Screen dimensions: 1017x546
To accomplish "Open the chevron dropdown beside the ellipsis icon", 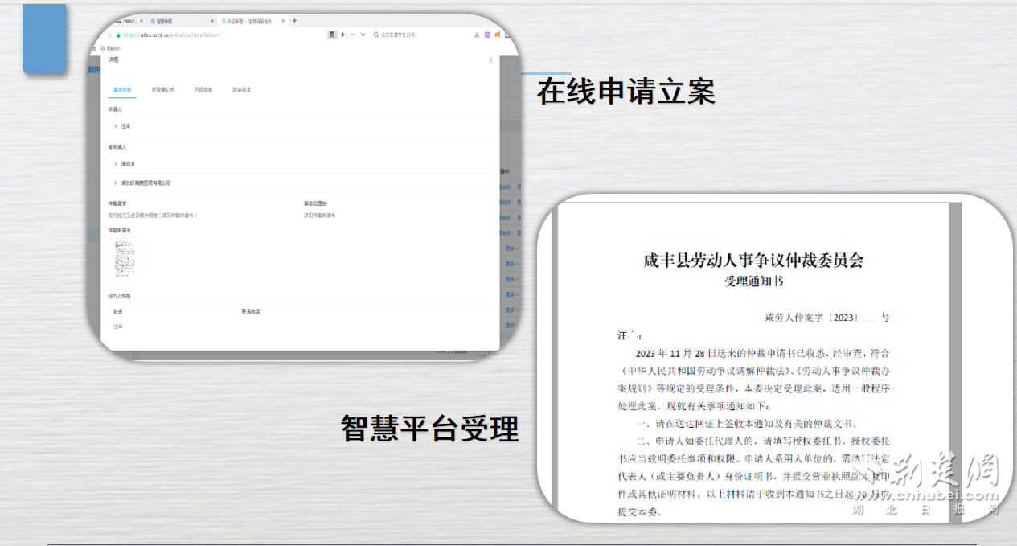I will tap(362, 35).
